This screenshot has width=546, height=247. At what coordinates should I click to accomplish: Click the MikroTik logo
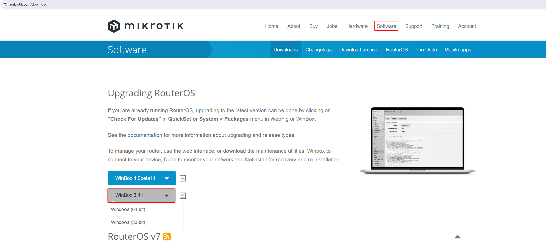[146, 26]
